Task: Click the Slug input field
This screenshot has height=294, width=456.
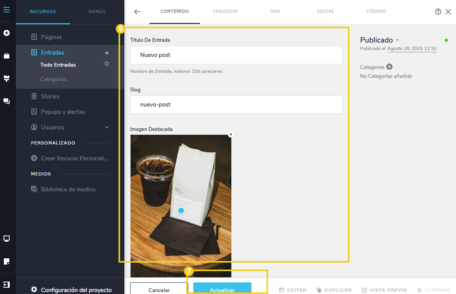Action: click(236, 105)
